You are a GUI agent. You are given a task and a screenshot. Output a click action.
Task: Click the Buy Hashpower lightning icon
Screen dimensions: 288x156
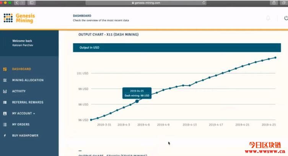[5, 136]
